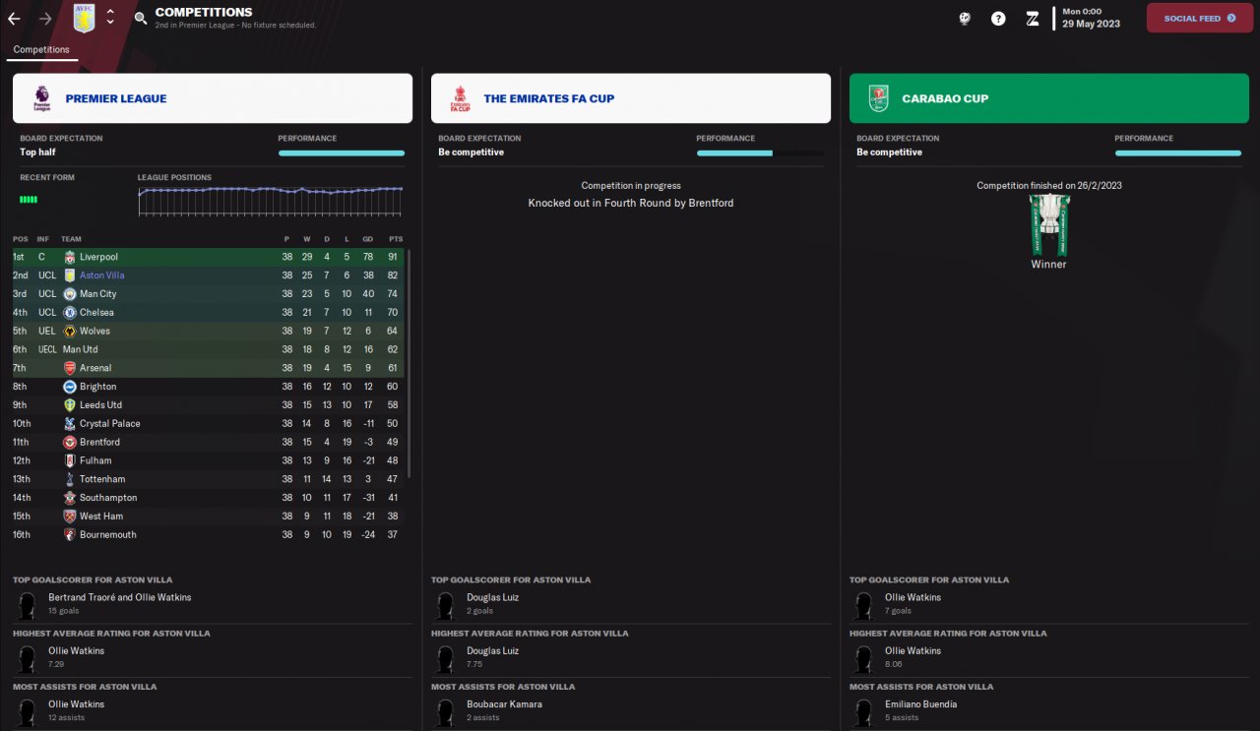
Task: Open the search magnifier icon
Action: [141, 18]
